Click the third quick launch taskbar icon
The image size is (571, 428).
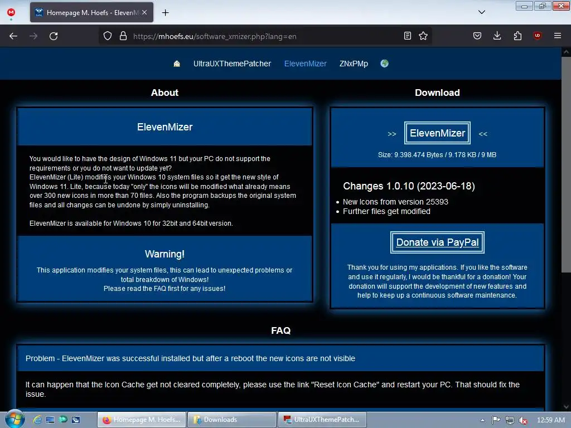point(63,420)
